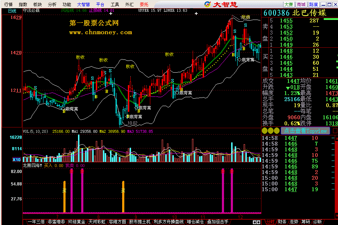Screen dimensions: 338x225
Task: Click buy level 1 price 1448
Action: [x=286, y=51]
